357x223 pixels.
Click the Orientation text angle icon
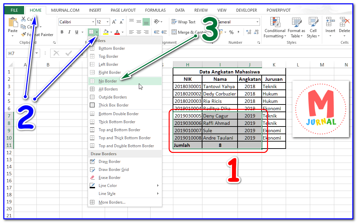coord(157,22)
